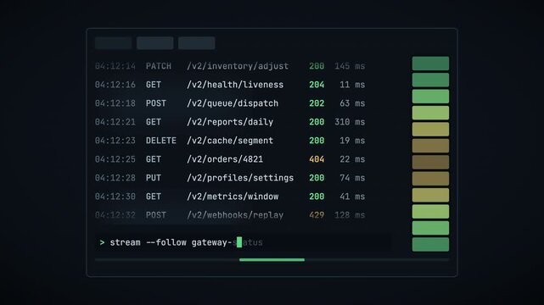The image size is (544, 305).
Task: Click the green prompt arrow before 'stream'
Action: pos(102,242)
